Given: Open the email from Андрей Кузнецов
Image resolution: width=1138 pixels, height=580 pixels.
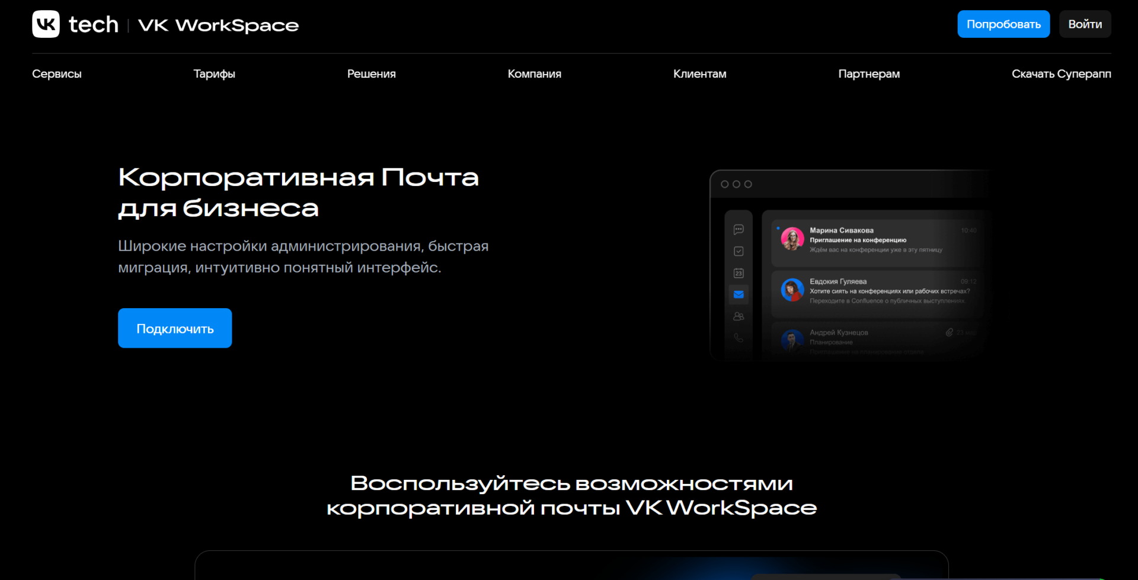Looking at the screenshot, I should [x=879, y=339].
